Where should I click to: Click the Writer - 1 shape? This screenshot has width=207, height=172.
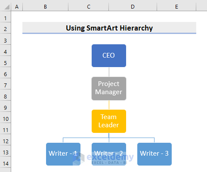[63, 154]
